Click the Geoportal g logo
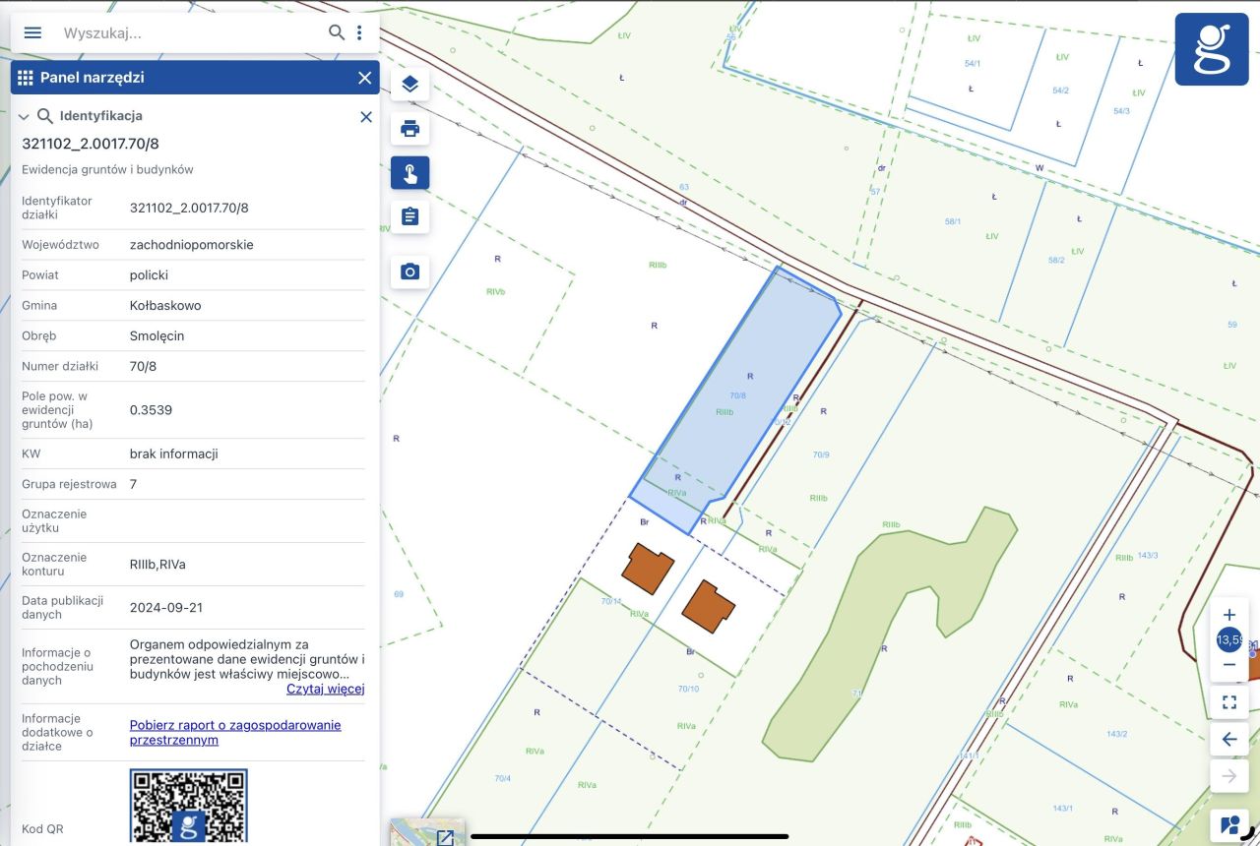The width and height of the screenshot is (1260, 846). click(x=1212, y=50)
